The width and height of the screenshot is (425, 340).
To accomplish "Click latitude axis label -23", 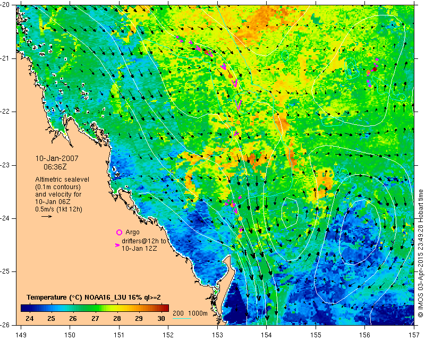I will [x=5, y=165].
